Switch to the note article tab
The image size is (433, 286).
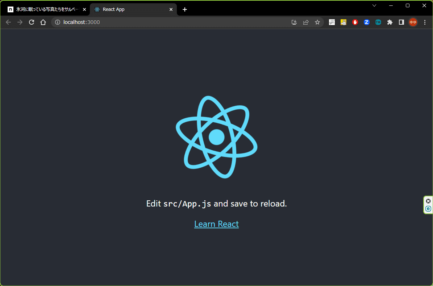pyautogui.click(x=47, y=9)
